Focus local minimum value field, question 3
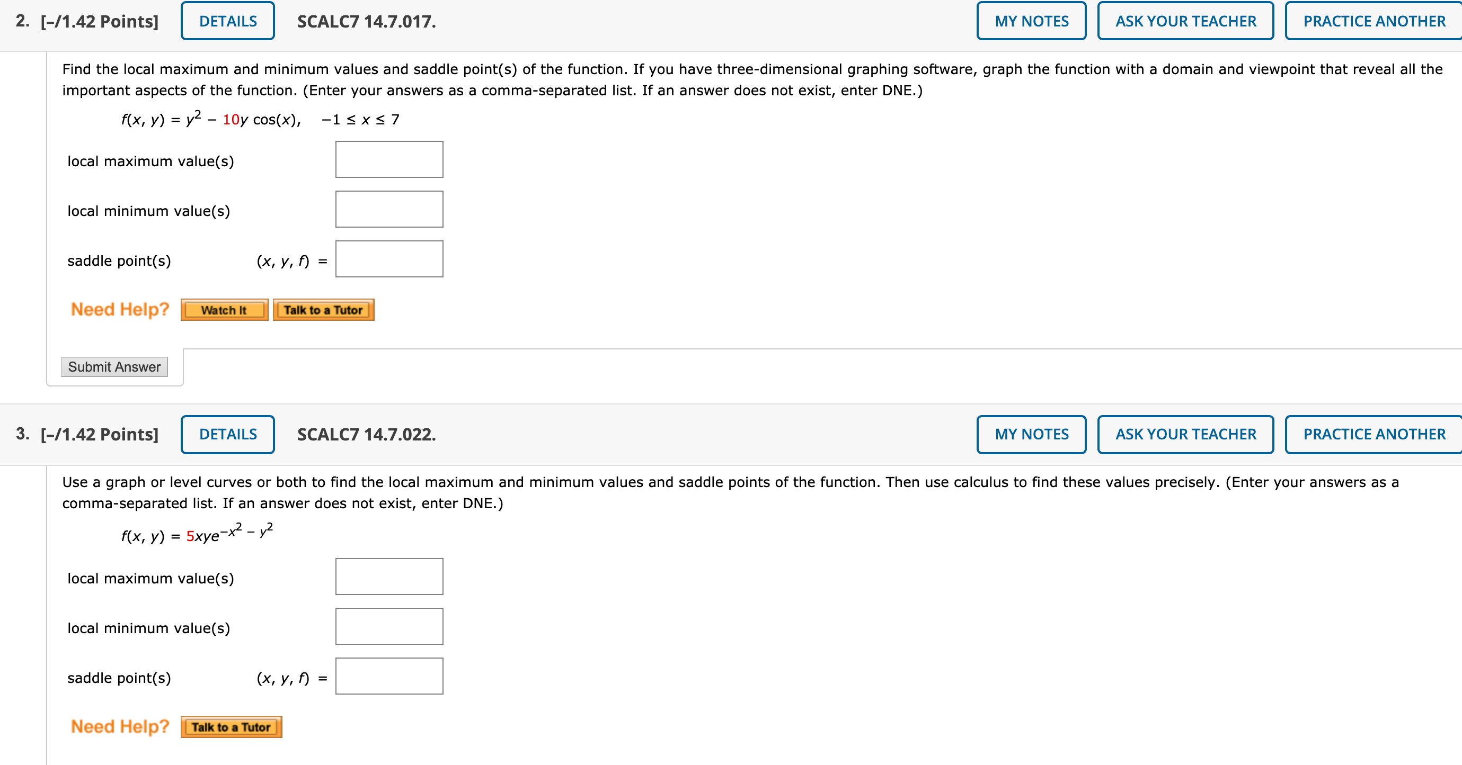 coord(389,627)
